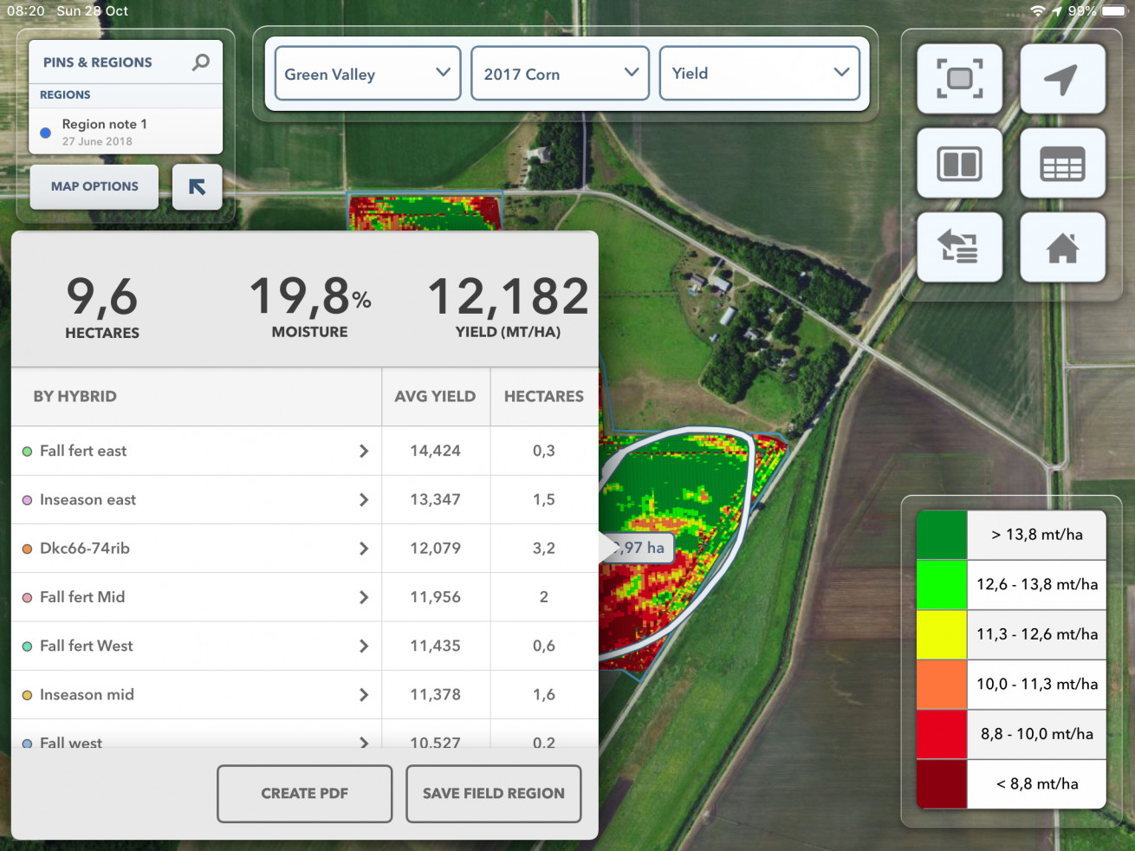Image resolution: width=1135 pixels, height=851 pixels.
Task: Open the 2017 Corn season dropdown
Action: point(560,74)
